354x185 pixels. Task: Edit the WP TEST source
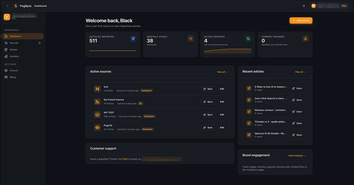click(222, 115)
